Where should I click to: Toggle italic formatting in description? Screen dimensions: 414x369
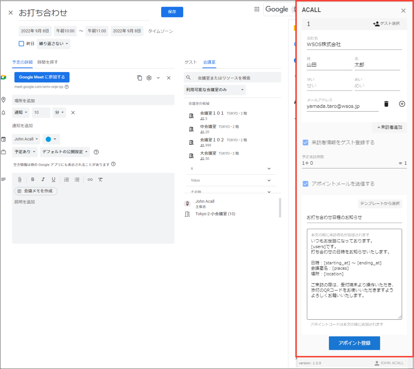click(x=43, y=180)
